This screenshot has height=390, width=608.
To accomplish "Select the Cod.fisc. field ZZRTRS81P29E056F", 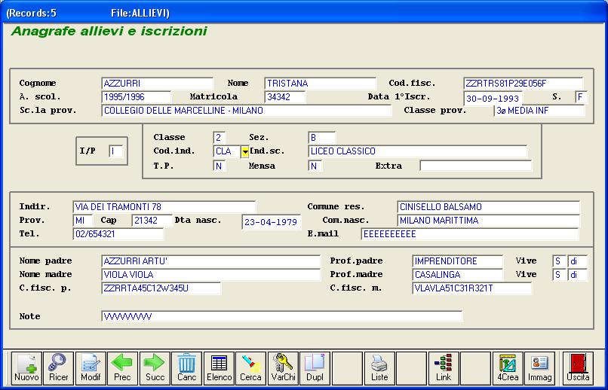I will (523, 83).
